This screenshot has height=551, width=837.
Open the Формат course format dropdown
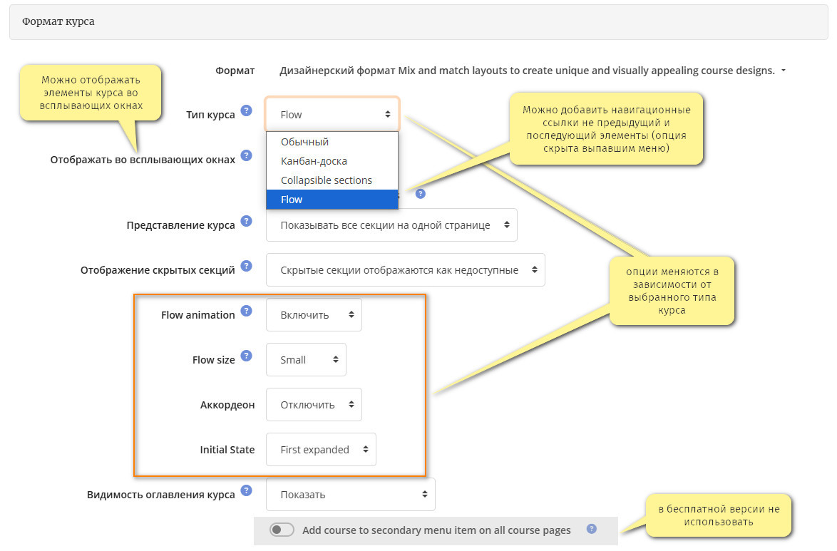[532, 71]
